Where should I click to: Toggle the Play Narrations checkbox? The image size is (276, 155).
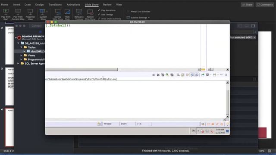coord(99,10)
